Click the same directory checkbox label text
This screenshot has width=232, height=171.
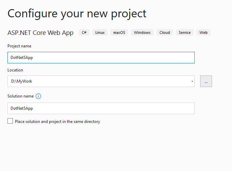58,122
